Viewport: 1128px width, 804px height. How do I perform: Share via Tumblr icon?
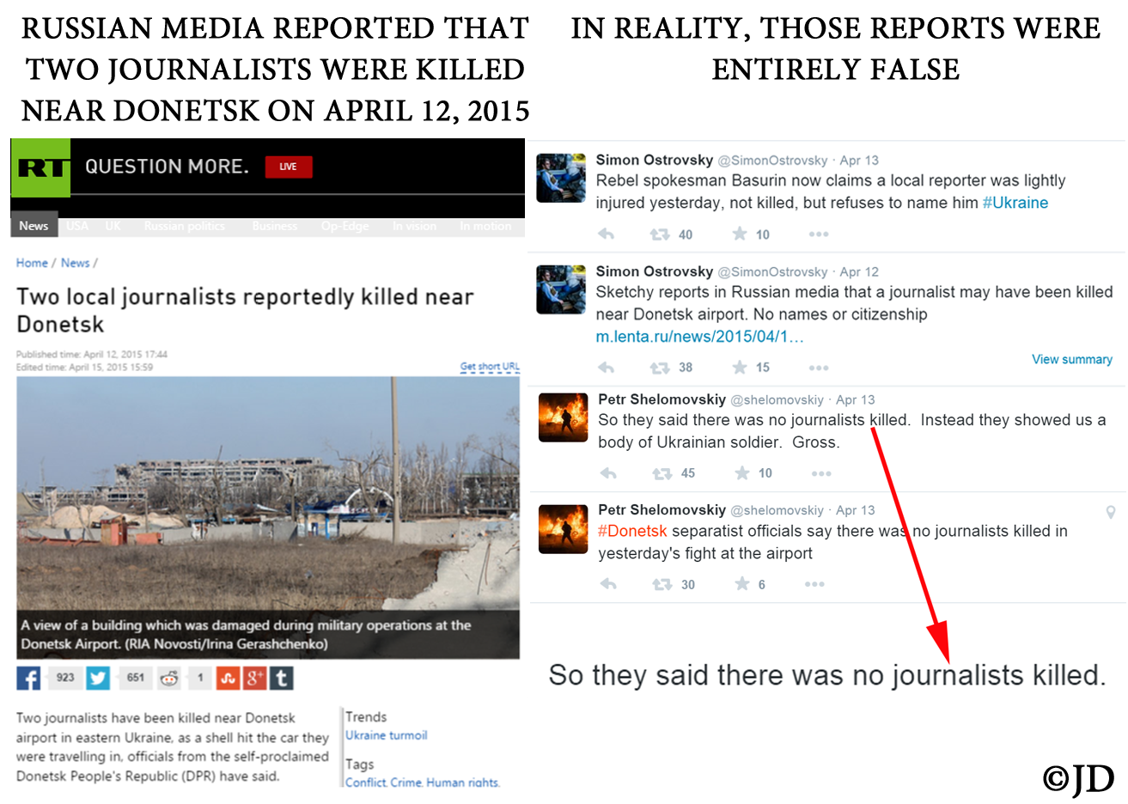pos(281,679)
